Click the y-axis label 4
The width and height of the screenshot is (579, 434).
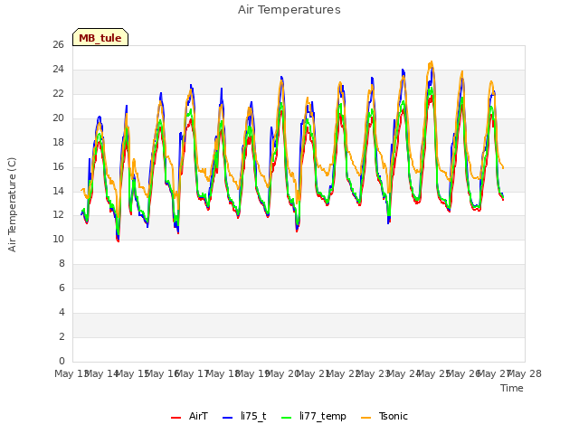[x=62, y=312]
